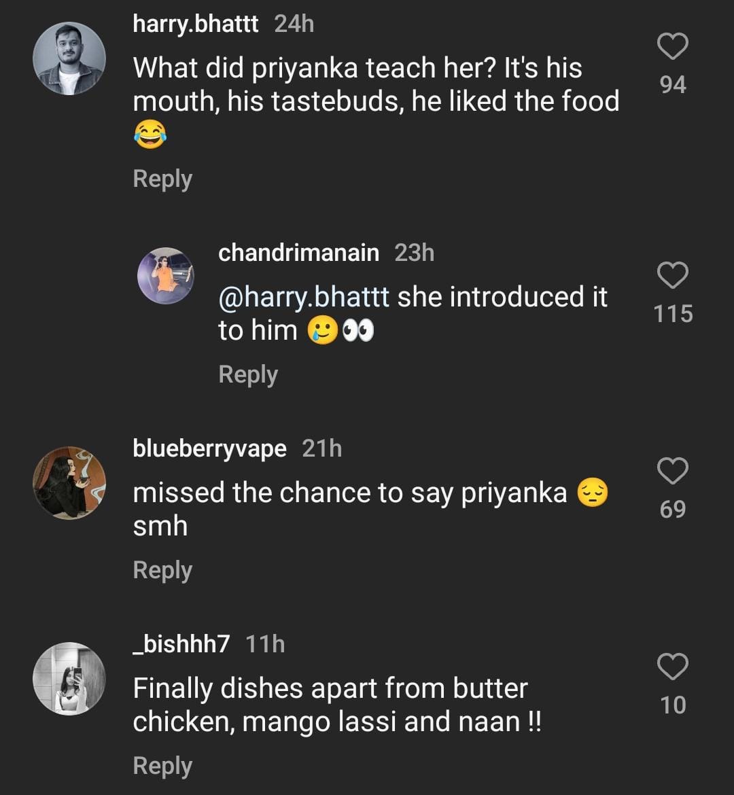Image resolution: width=734 pixels, height=795 pixels.
Task: Tap the @harry.bhattt mention in reply
Action: click(x=303, y=297)
